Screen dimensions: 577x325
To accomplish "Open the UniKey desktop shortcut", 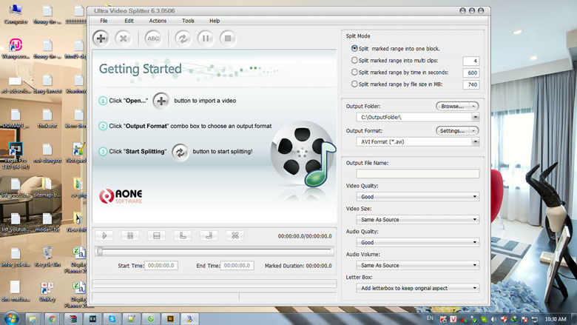I will (47, 292).
